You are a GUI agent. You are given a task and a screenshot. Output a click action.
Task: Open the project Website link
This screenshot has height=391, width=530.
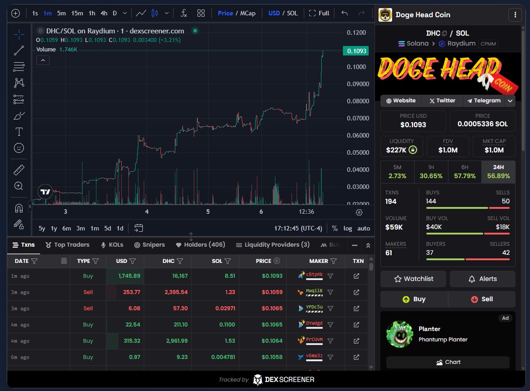click(401, 101)
